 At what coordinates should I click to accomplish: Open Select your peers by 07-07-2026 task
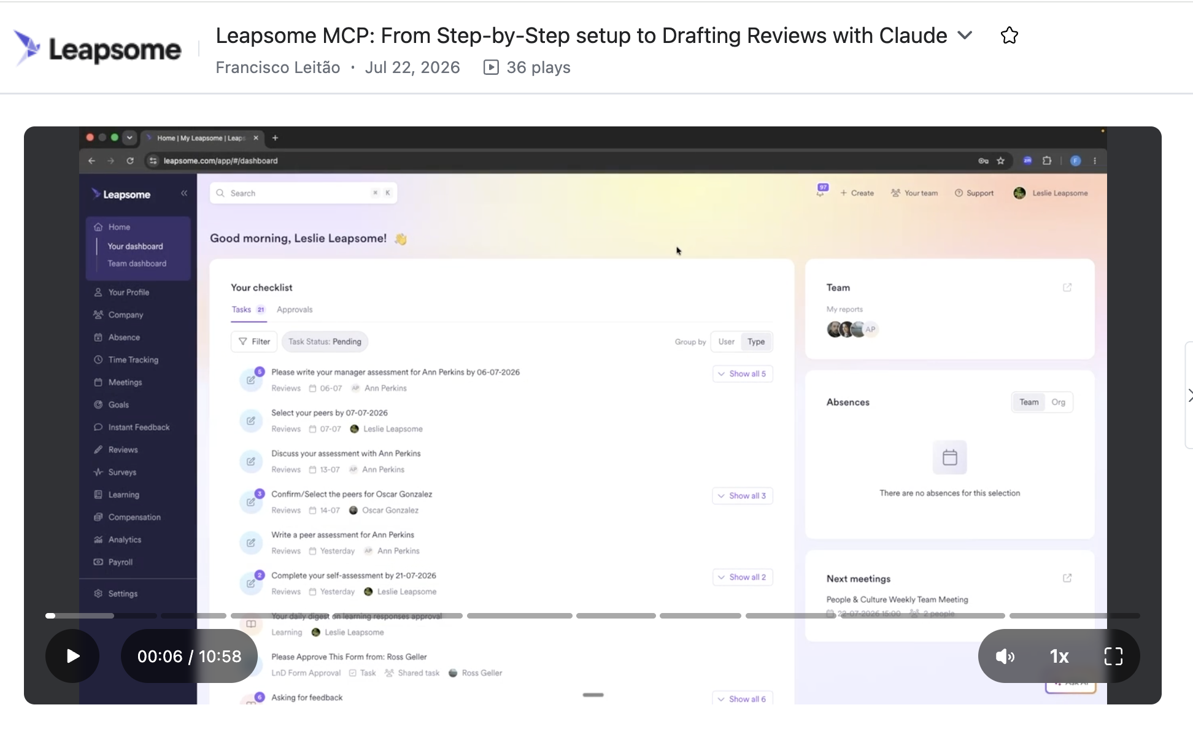[x=330, y=413]
